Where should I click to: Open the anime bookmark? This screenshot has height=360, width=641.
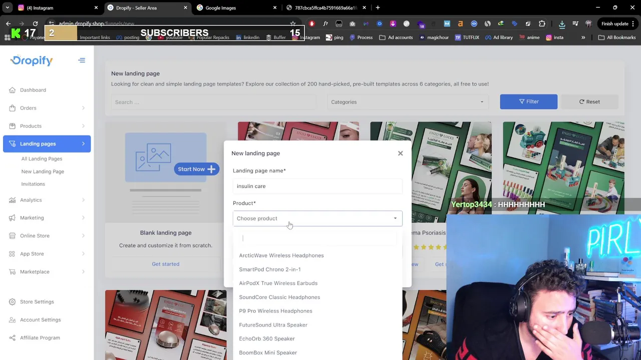[529, 37]
